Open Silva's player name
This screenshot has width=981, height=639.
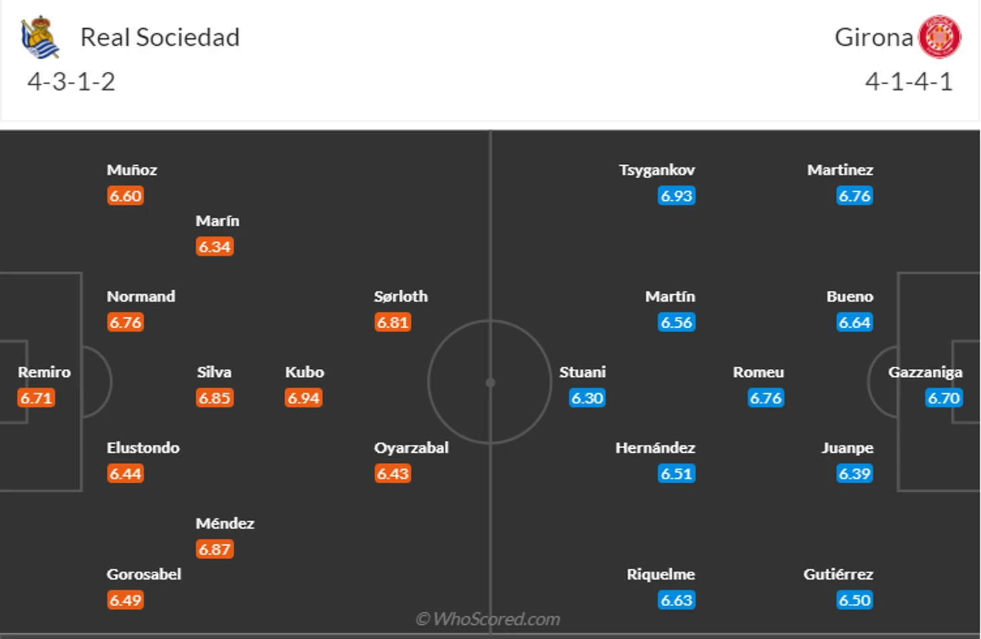click(x=214, y=372)
